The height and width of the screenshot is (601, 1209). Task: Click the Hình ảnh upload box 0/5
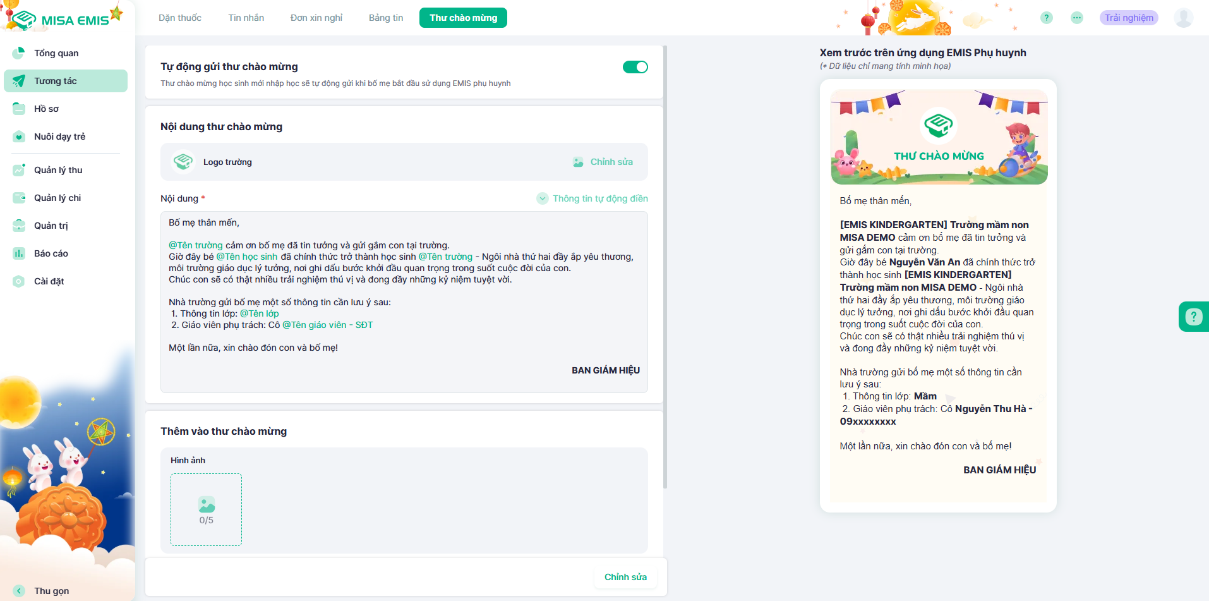point(206,509)
